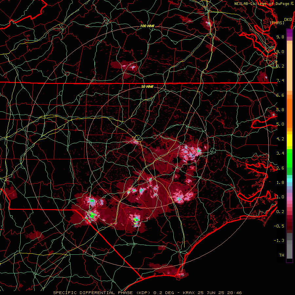
Task: Click the 9.8 value on color scale
Action: pos(280,37)
